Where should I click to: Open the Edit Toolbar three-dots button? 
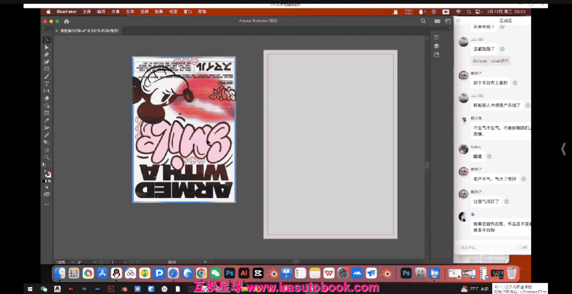pos(47,204)
